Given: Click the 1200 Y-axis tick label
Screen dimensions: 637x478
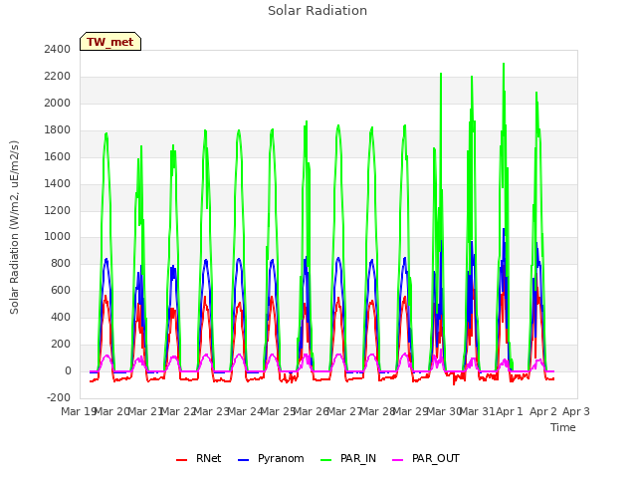Looking at the screenshot, I should 58,210.
